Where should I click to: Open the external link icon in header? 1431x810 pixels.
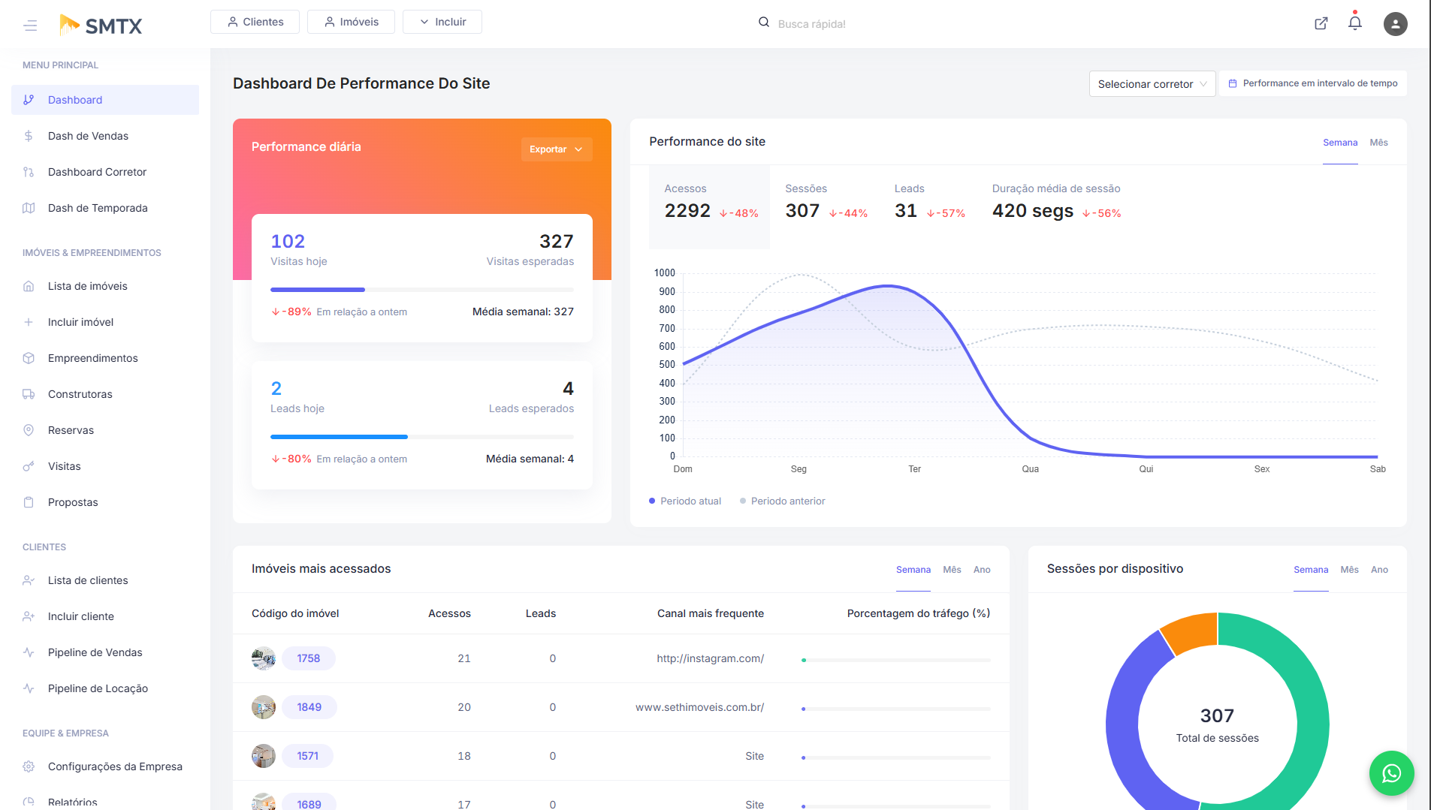1321,23
